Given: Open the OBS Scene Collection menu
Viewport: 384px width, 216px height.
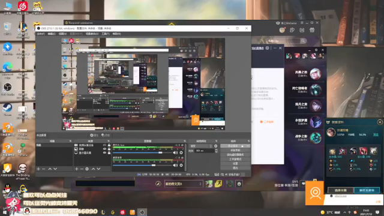Looking at the screenshot, I should [92, 34].
